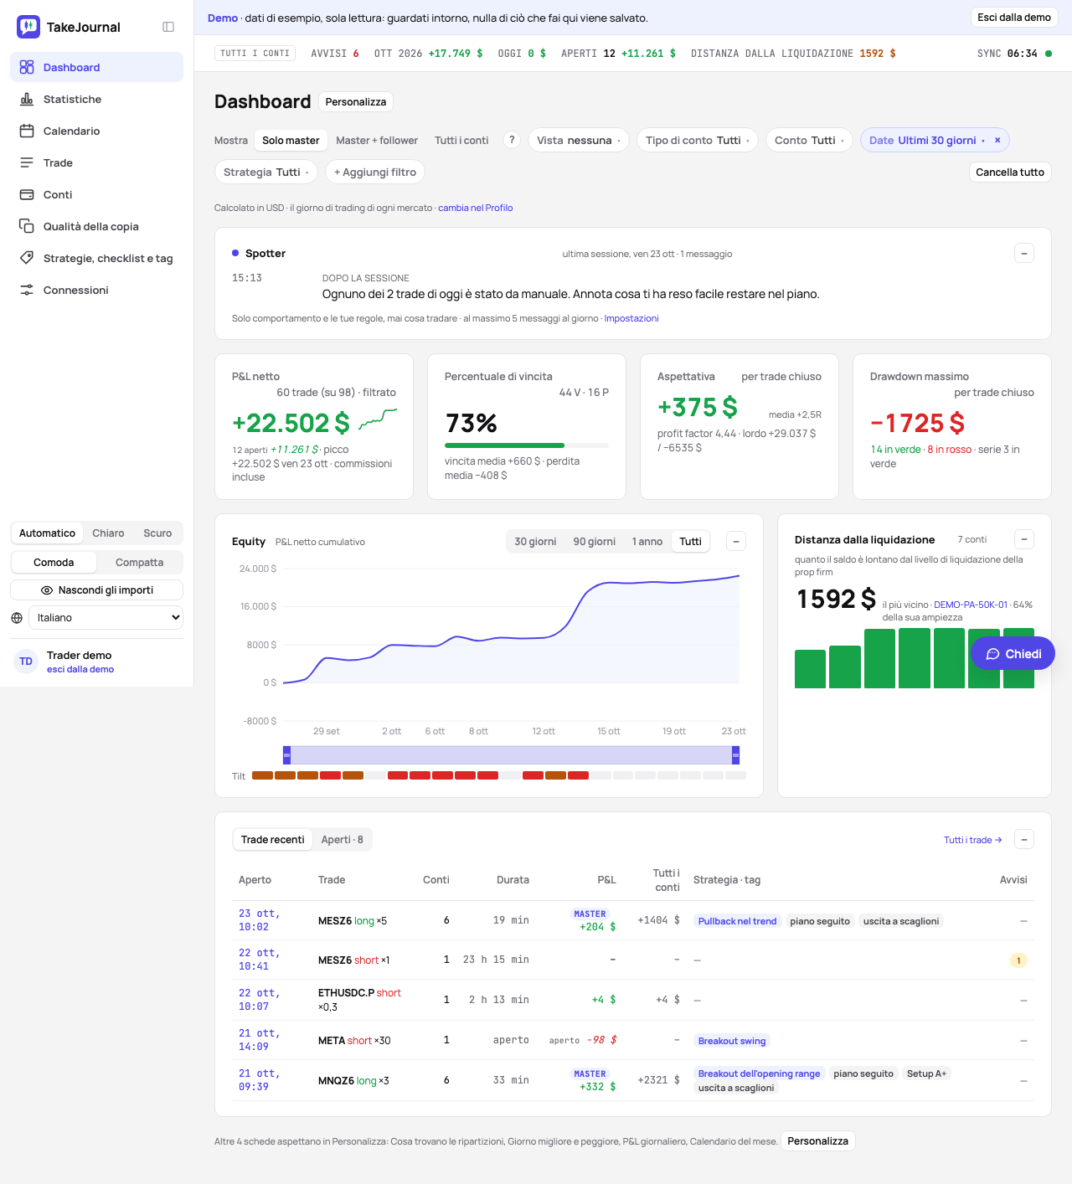1072x1184 pixels.
Task: Open Dashboard from the sidebar
Action: pyautogui.click(x=96, y=67)
